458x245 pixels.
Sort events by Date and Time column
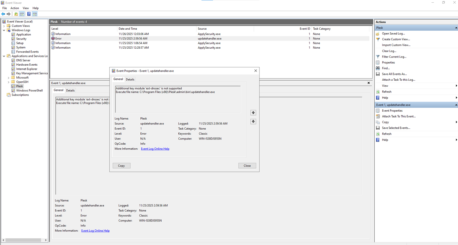pyautogui.click(x=128, y=29)
